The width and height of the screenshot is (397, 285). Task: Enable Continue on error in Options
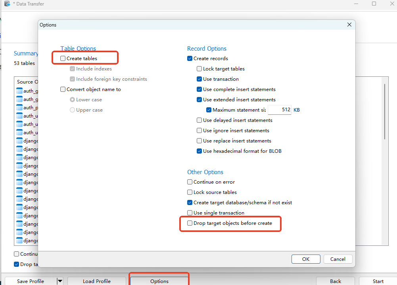coord(190,182)
